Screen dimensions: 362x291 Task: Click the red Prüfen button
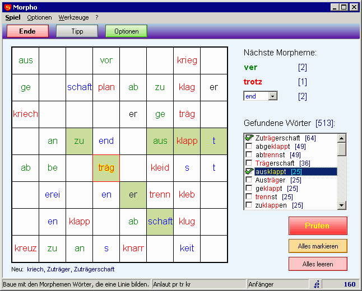318,226
